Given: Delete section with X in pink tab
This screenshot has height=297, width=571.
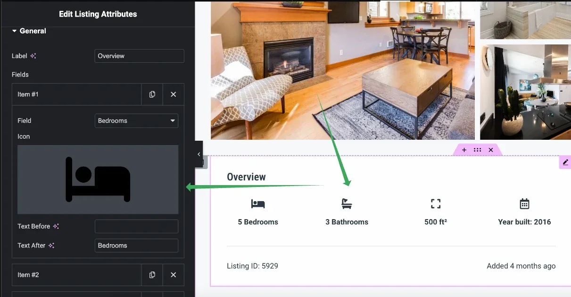Looking at the screenshot, I should click(491, 150).
